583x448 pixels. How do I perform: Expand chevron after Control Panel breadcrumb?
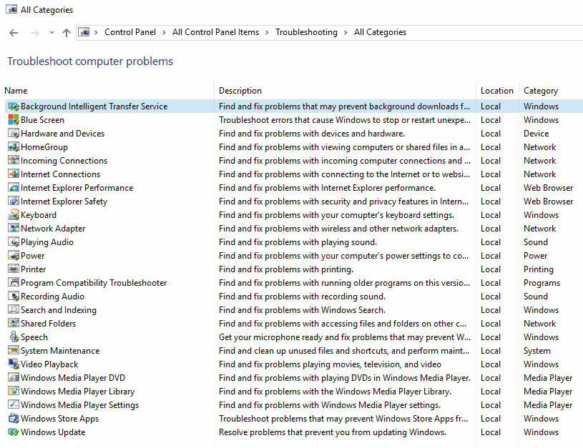[164, 32]
